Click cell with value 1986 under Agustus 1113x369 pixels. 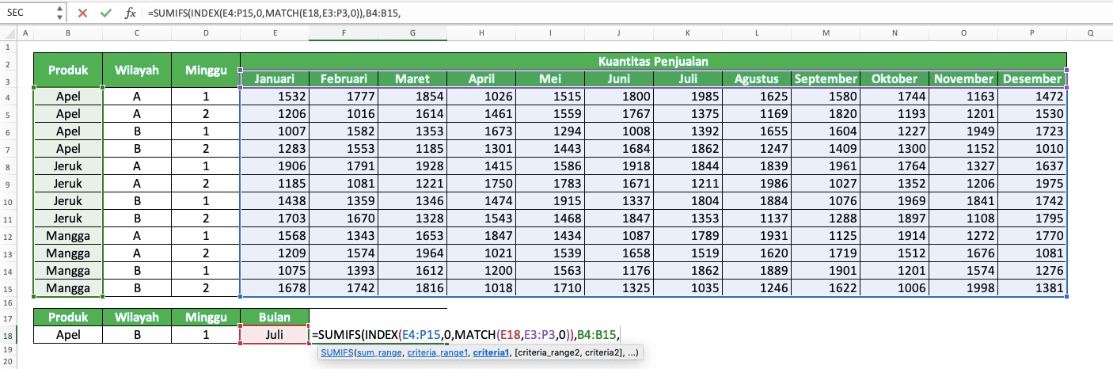[757, 184]
